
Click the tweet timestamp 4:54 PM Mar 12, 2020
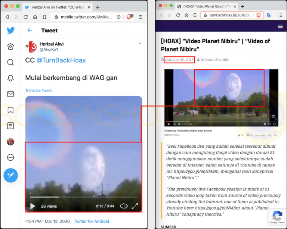[x=47, y=221]
